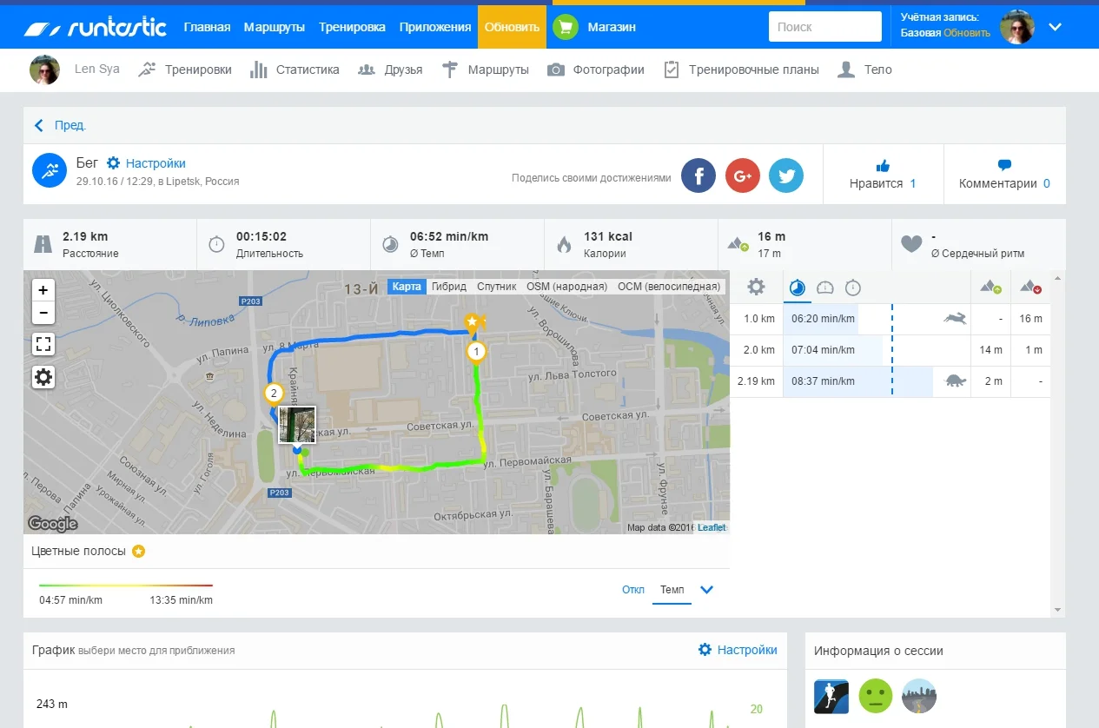Click the Обновить upgrade button
The image size is (1099, 728).
tap(512, 27)
